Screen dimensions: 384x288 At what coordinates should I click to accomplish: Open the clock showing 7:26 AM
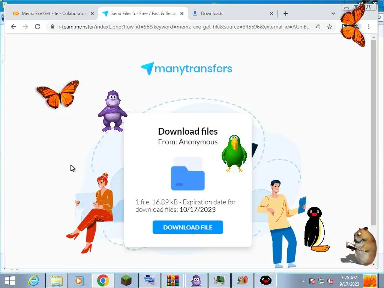(x=349, y=281)
